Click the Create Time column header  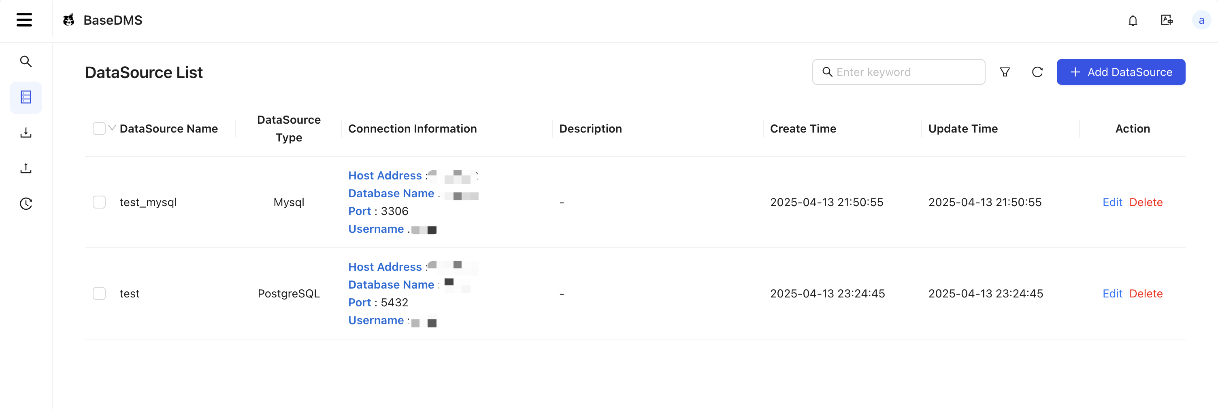[x=803, y=129]
